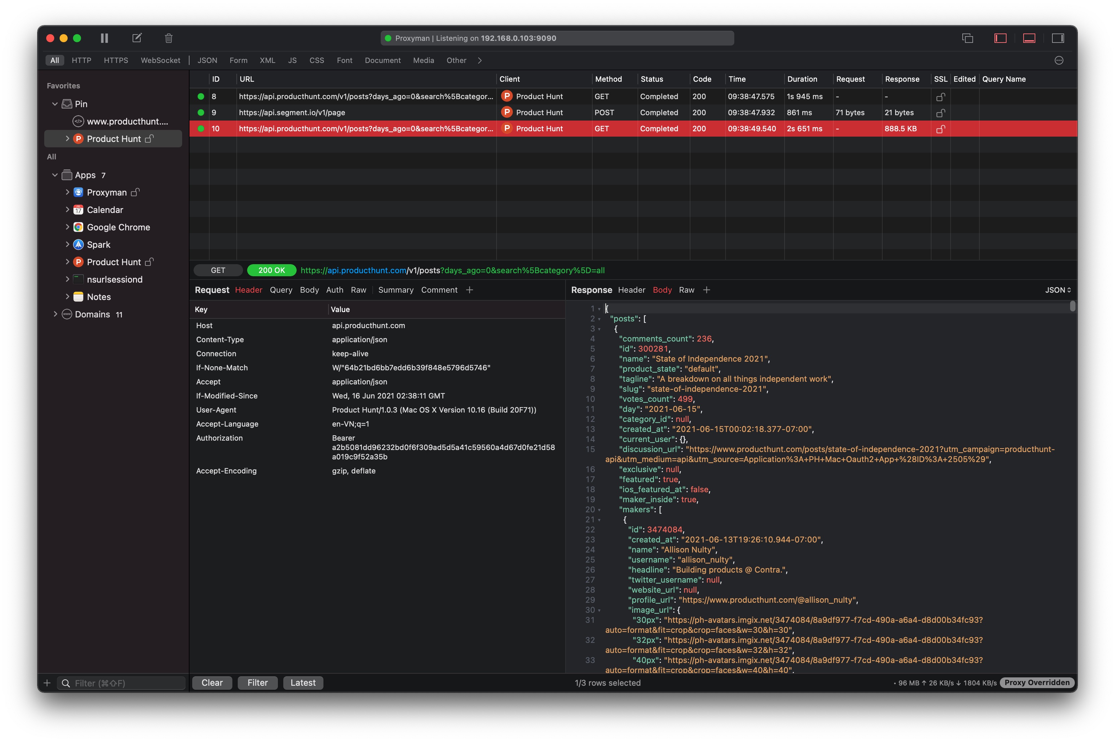This screenshot has height=742, width=1115.
Task: Collapse the Pin folder
Action: click(x=55, y=104)
